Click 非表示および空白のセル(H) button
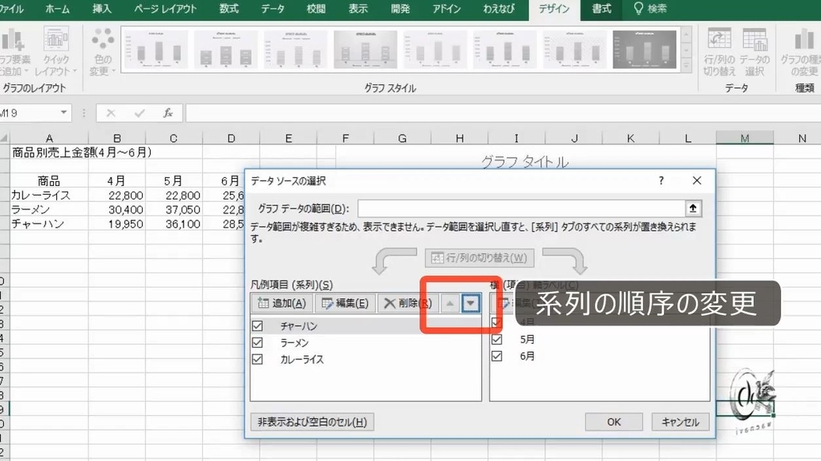821x461 pixels. coord(312,422)
